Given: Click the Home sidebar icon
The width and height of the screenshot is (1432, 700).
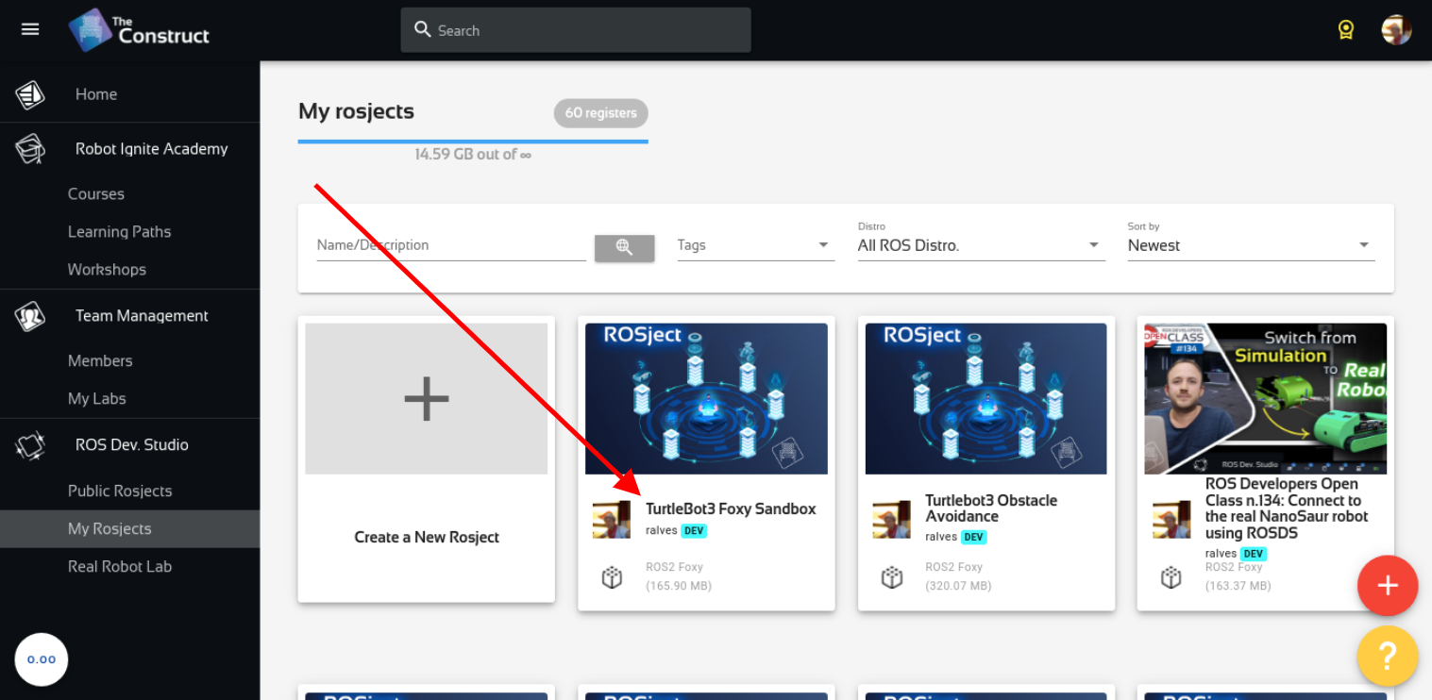Looking at the screenshot, I should (x=30, y=94).
